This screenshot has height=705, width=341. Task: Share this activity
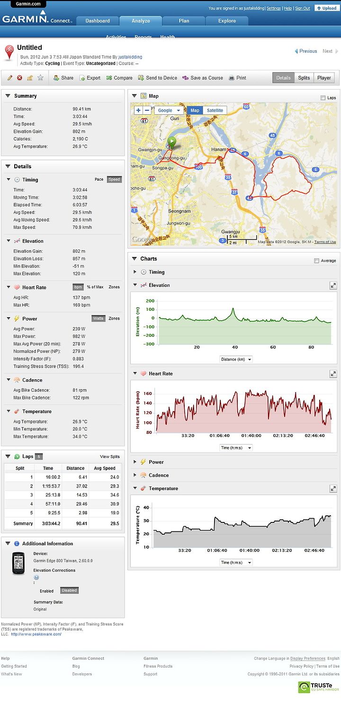63,78
